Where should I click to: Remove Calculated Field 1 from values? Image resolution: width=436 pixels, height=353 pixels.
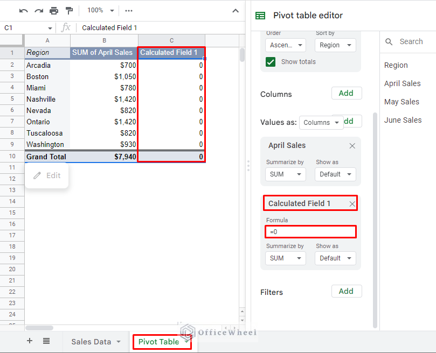point(352,204)
